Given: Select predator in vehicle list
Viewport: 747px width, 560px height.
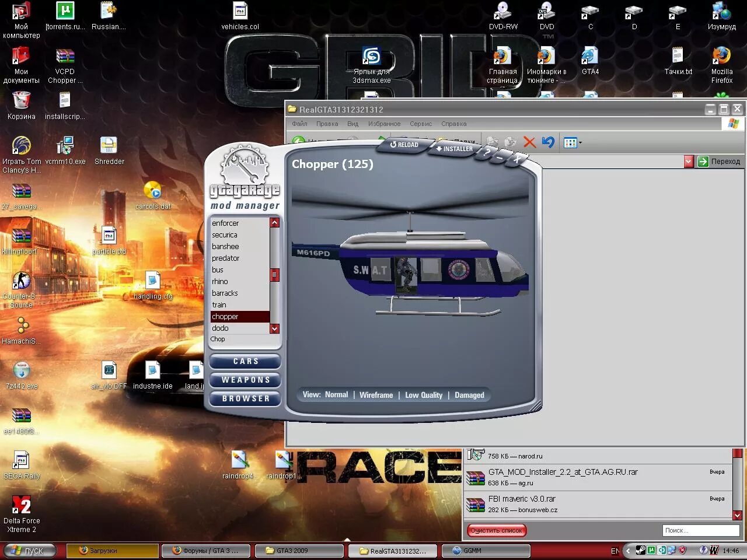Looking at the screenshot, I should click(240, 258).
